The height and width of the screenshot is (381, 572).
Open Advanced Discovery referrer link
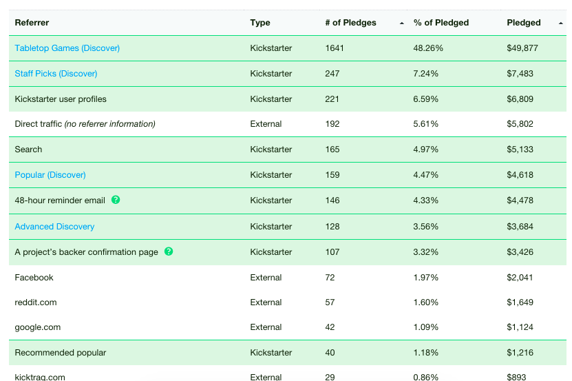pyautogui.click(x=54, y=227)
